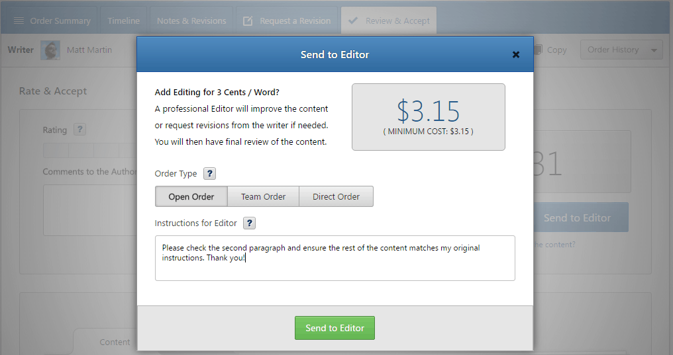Click the blue Send to Editor background button
This screenshot has width=673, height=355.
tap(580, 217)
